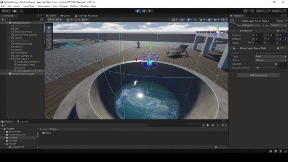Toggle 2D view mode in scene toolbar

pyautogui.click(x=182, y=20)
